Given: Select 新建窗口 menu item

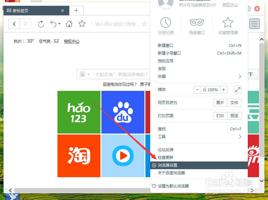Looking at the screenshot, I should click(199, 46).
